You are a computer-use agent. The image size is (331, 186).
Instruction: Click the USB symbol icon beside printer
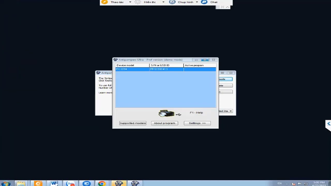(179, 114)
